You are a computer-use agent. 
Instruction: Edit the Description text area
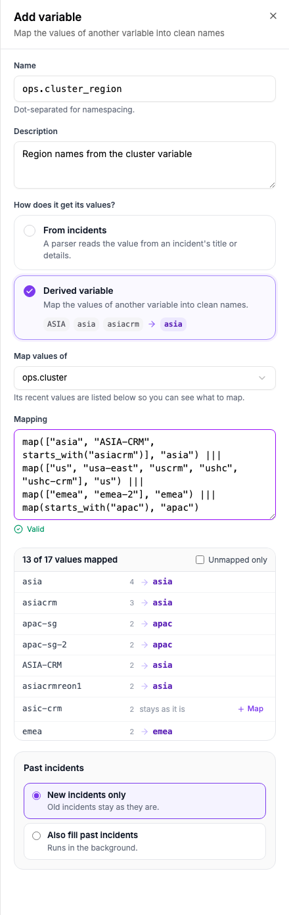point(144,165)
